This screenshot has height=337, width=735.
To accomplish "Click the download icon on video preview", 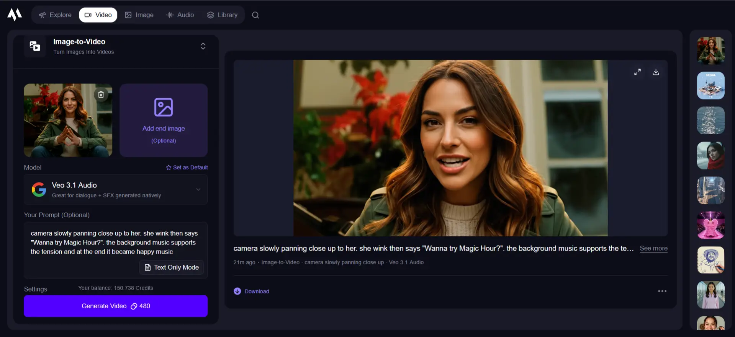I will point(656,72).
